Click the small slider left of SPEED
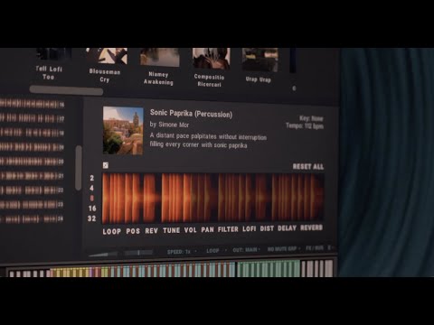Viewport: 434px width, 325px height. 138,253
